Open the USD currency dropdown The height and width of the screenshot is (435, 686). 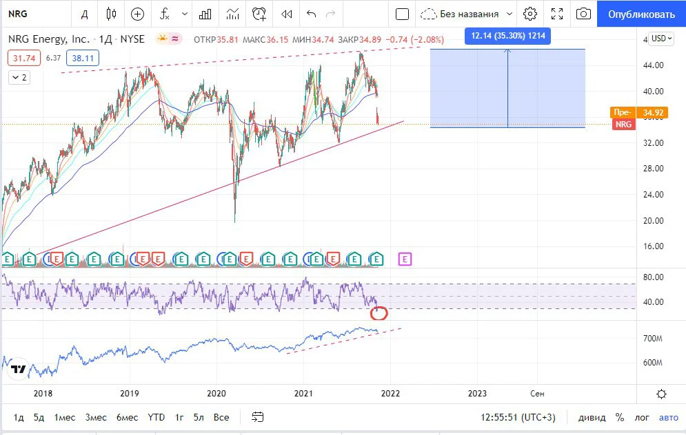(661, 39)
